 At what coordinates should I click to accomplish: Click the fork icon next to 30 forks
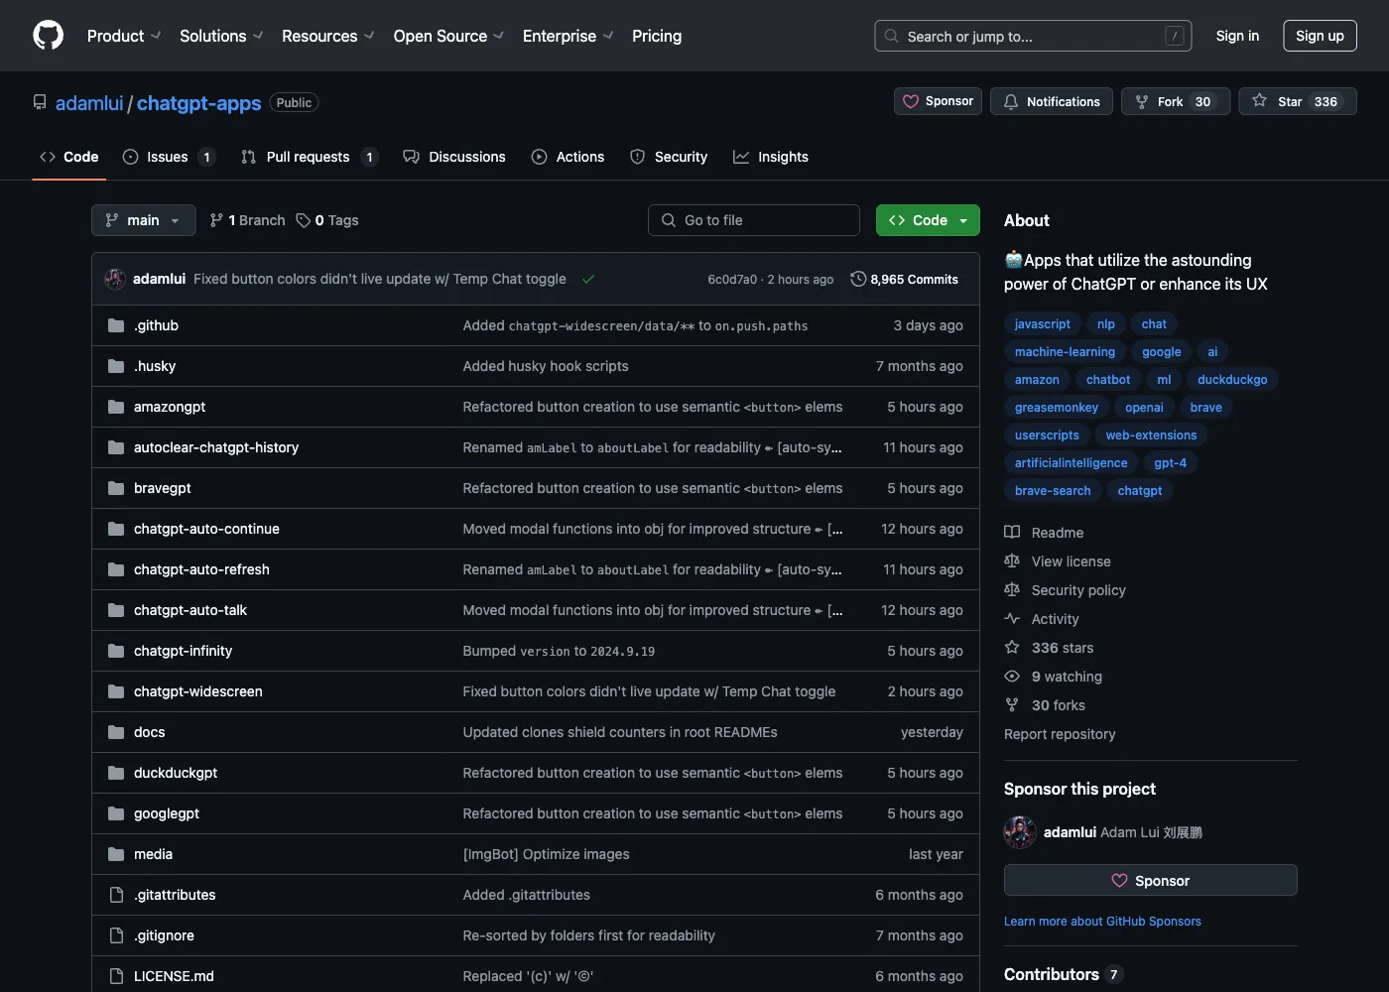pyautogui.click(x=1012, y=705)
